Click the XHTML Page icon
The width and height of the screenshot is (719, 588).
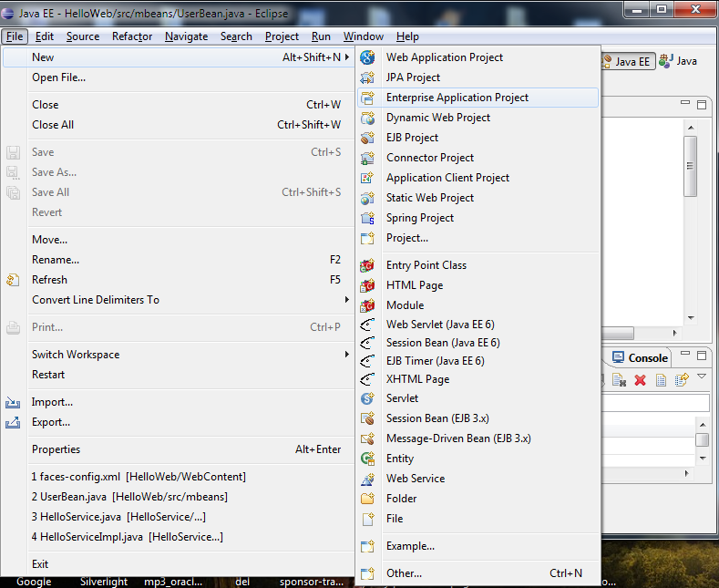[x=367, y=379]
